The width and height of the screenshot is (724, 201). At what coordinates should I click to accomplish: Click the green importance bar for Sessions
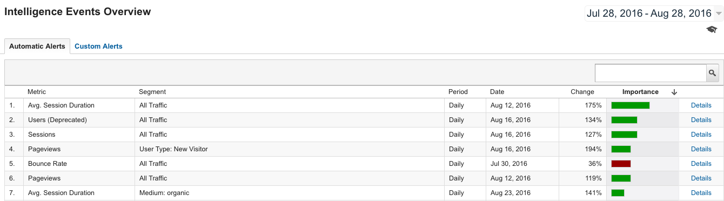tap(624, 135)
